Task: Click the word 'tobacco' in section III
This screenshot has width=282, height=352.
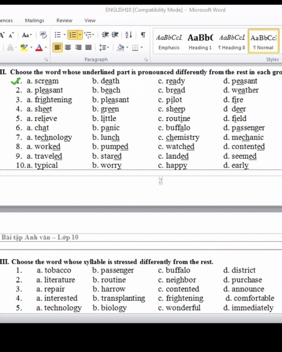Action: click(x=58, y=270)
